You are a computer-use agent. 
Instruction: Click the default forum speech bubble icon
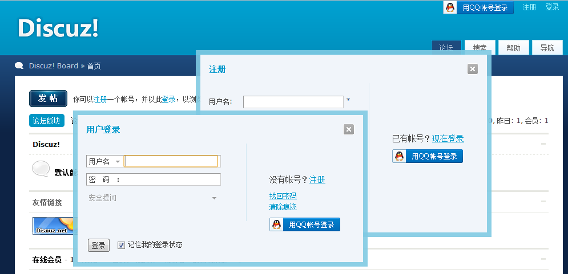(41, 169)
